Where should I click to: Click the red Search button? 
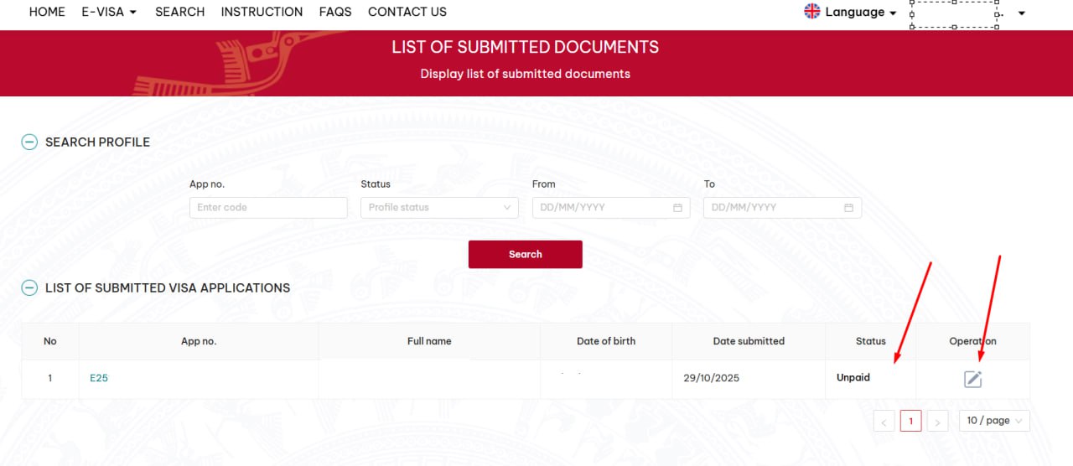525,255
